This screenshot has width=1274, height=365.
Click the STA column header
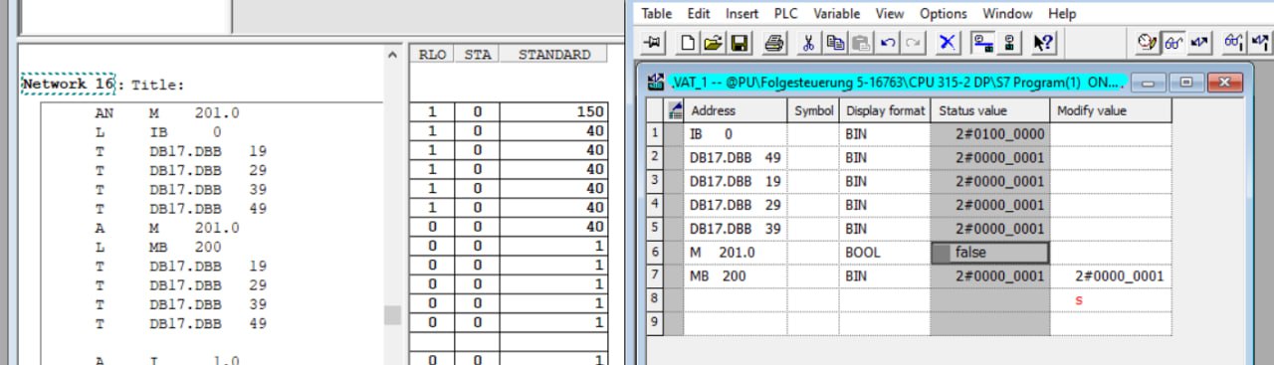tap(477, 55)
